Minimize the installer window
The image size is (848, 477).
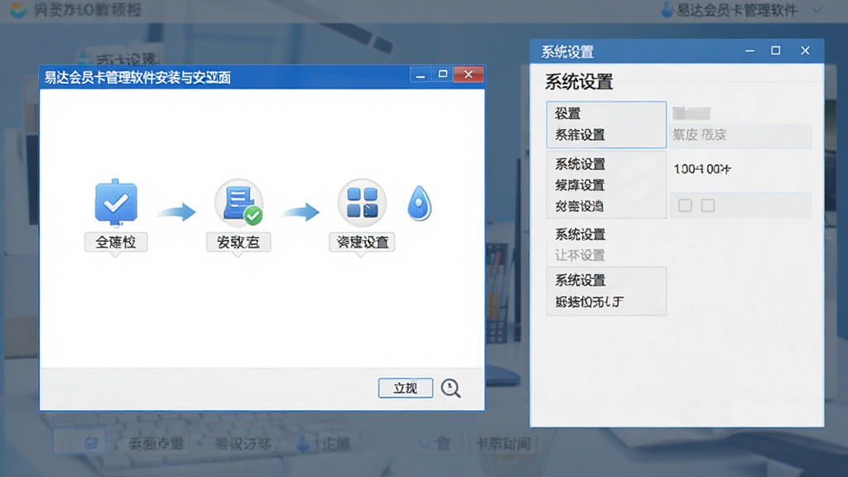[x=420, y=75]
